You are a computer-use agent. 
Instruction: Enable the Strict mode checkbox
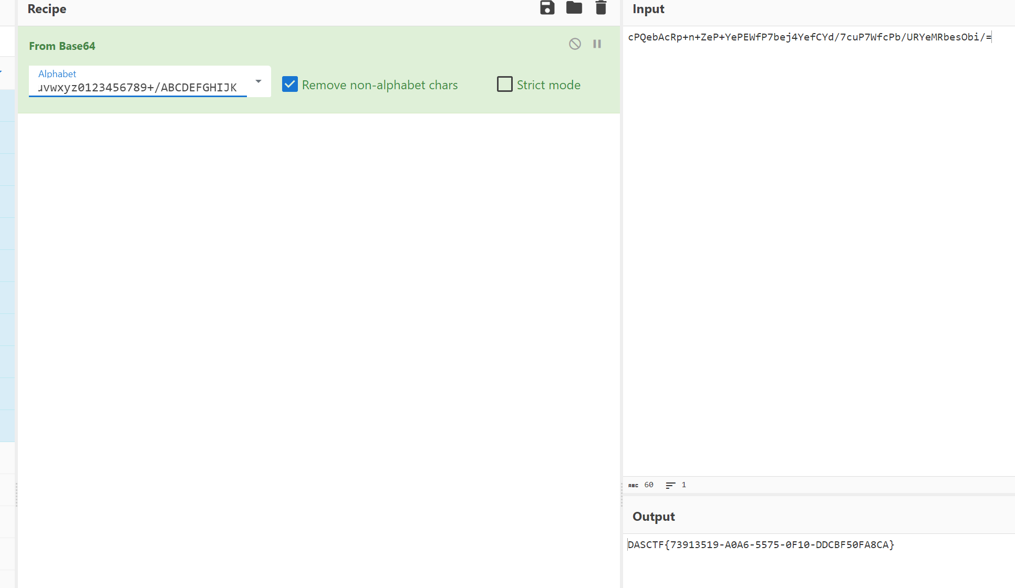[x=504, y=85]
